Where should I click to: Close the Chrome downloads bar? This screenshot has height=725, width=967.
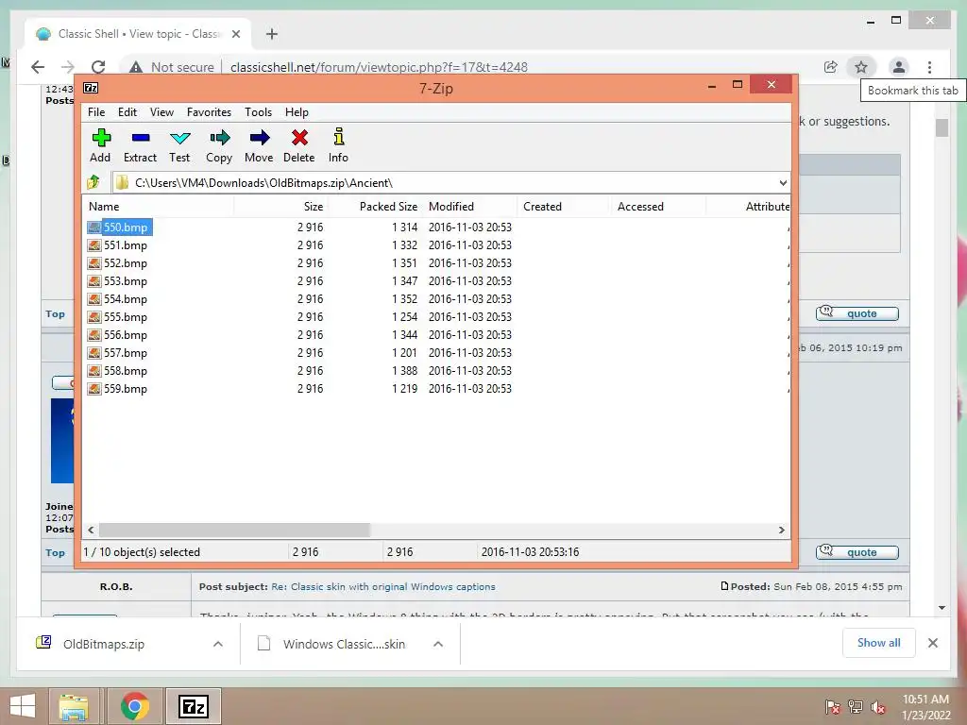click(x=933, y=643)
